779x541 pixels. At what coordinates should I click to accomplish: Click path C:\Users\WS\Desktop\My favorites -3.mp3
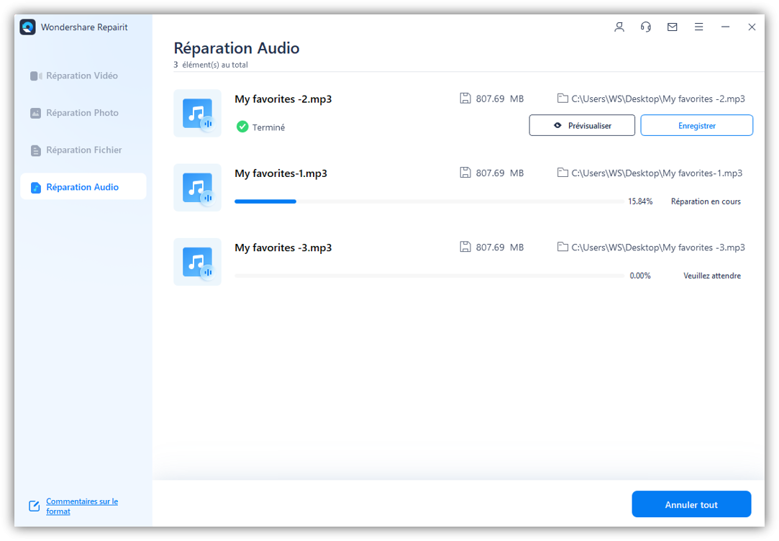tap(658, 247)
